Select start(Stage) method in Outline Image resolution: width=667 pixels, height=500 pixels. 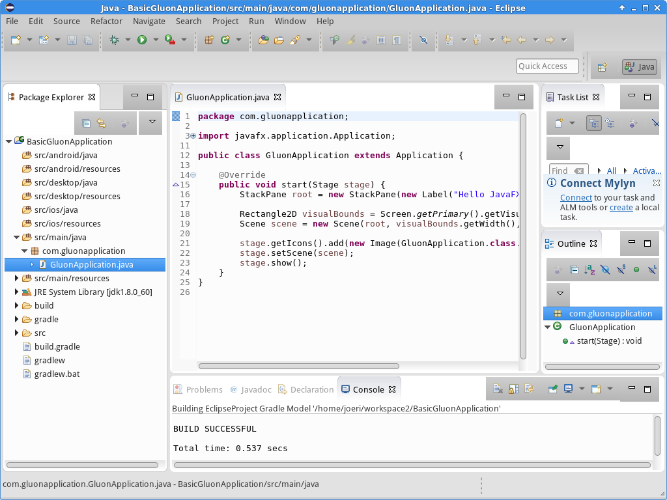[609, 341]
